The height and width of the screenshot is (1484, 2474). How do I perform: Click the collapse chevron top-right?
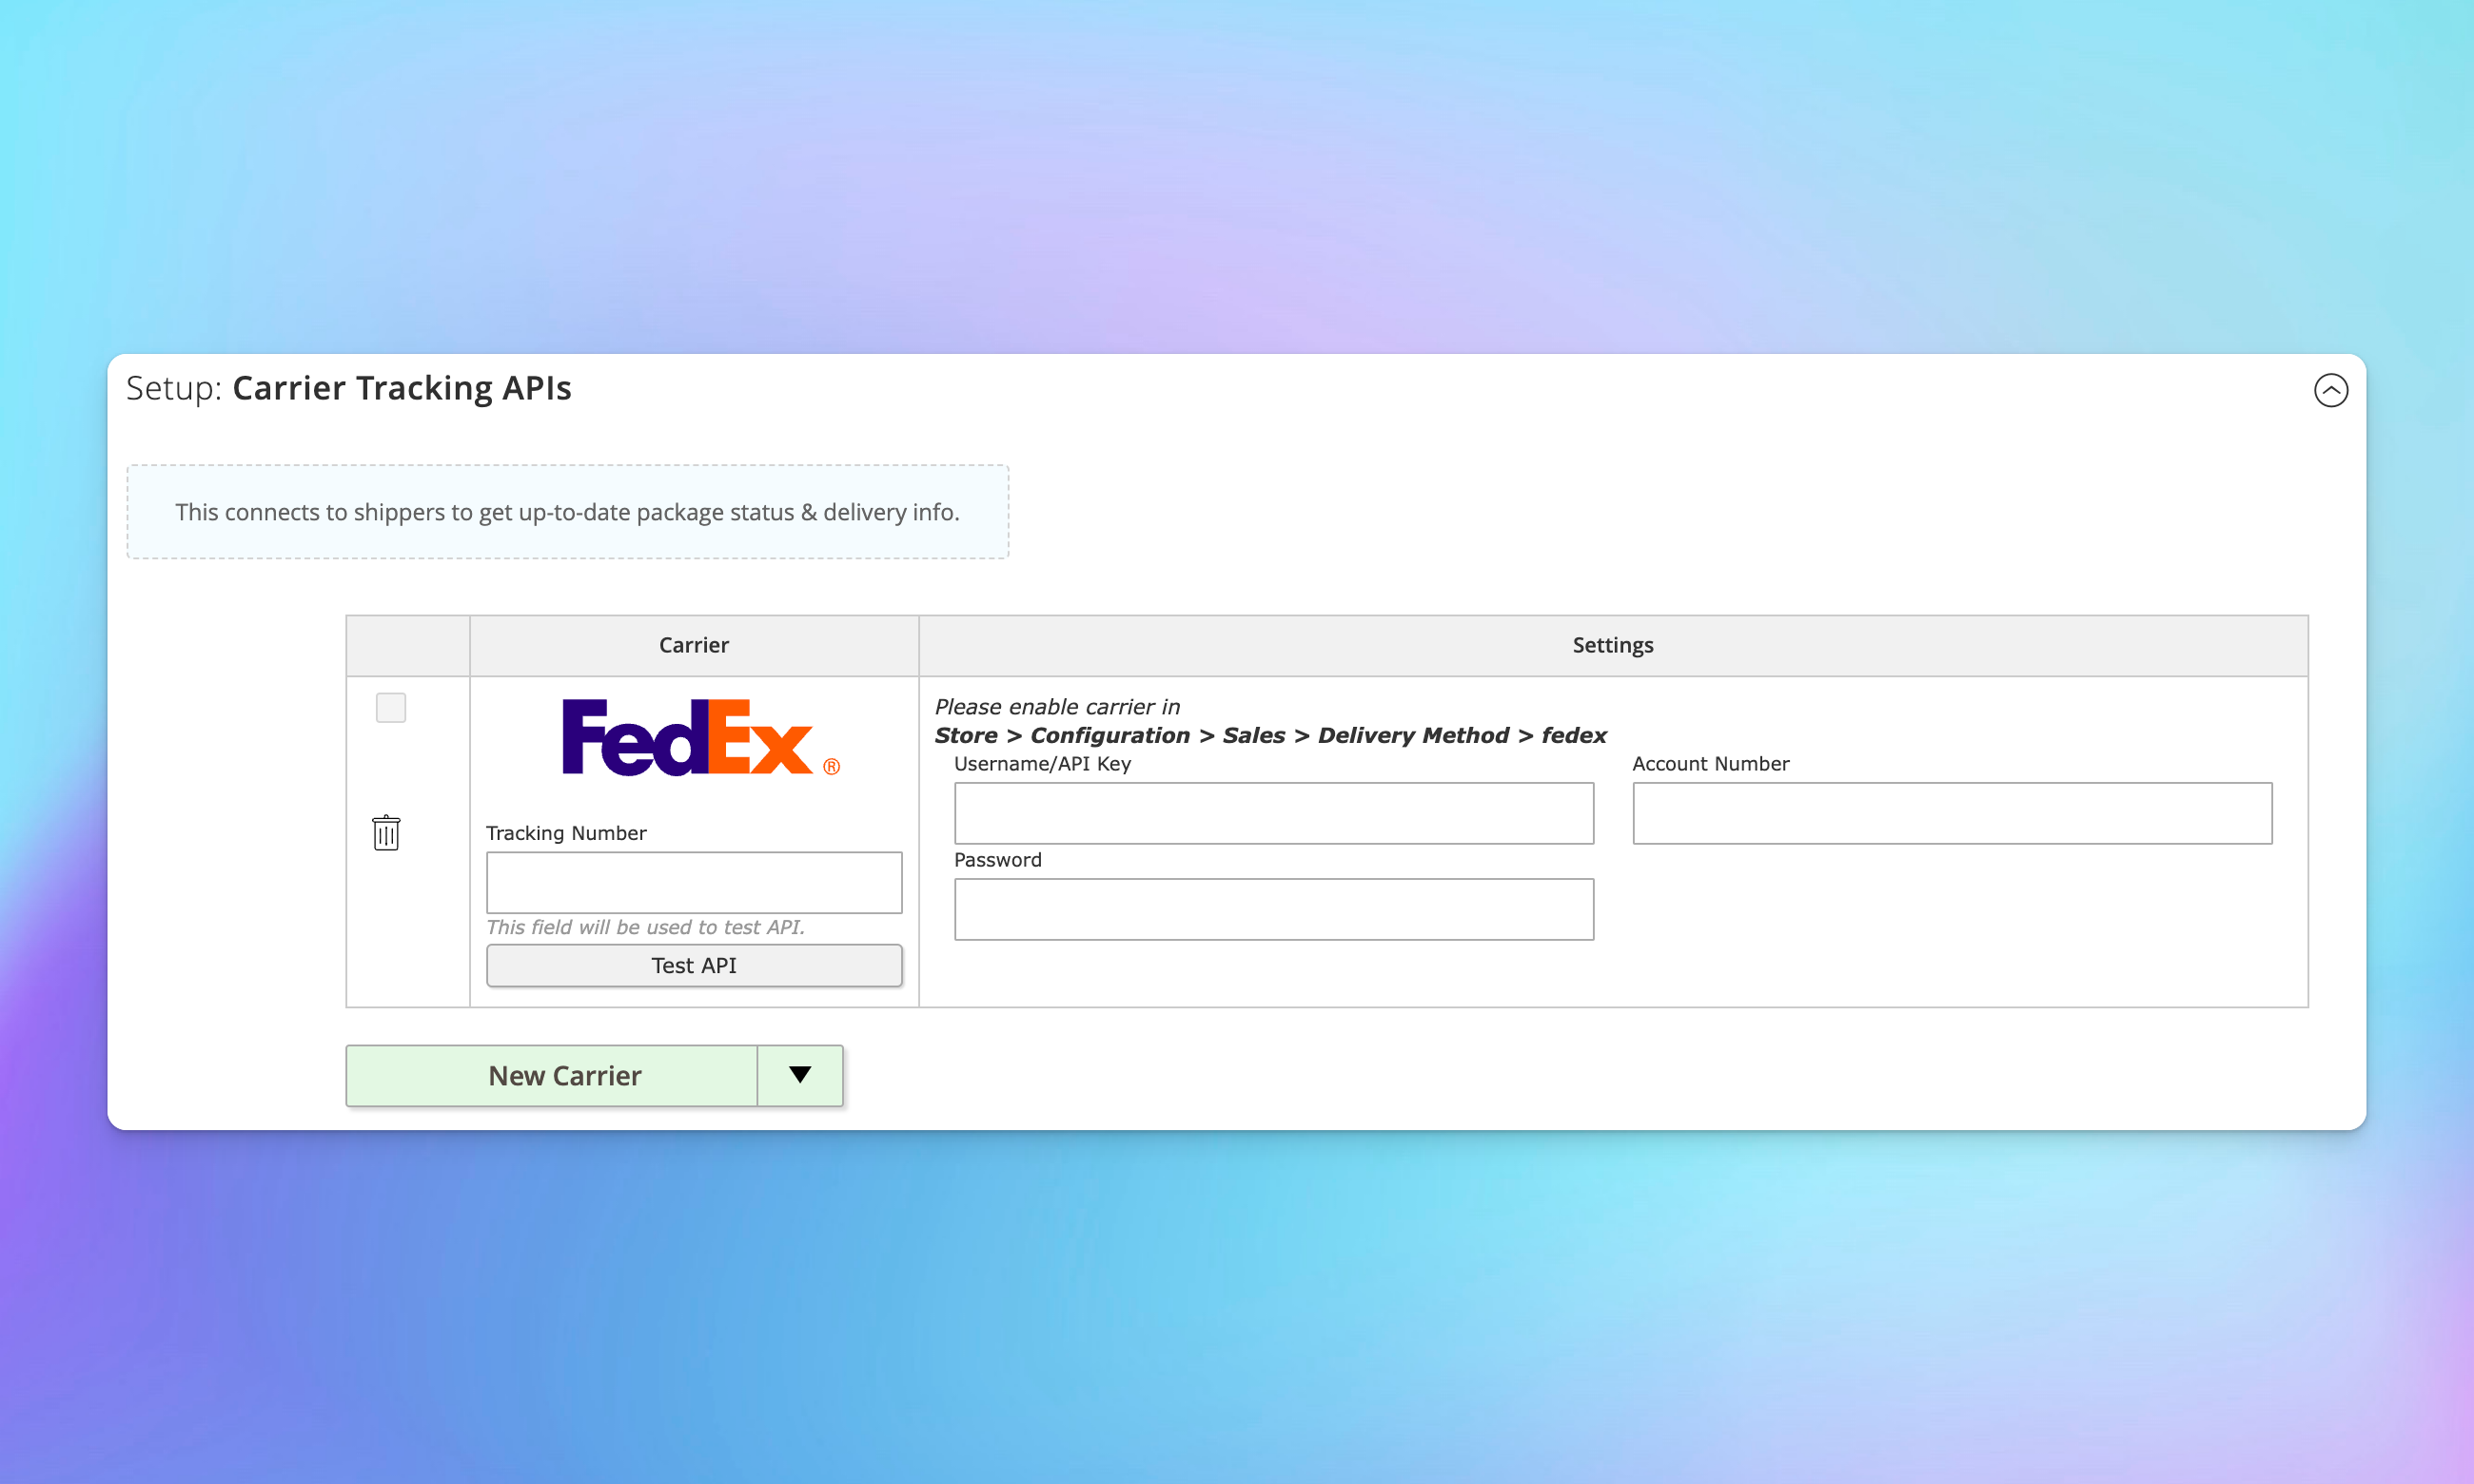tap(2331, 389)
